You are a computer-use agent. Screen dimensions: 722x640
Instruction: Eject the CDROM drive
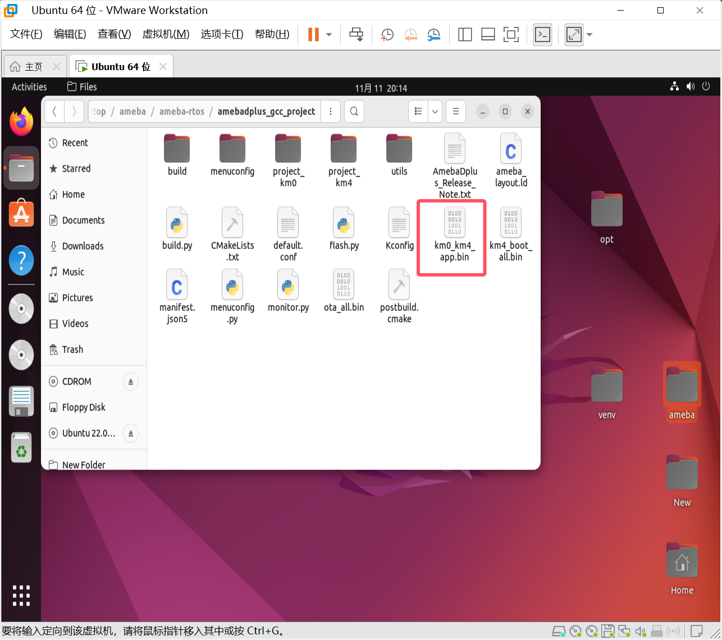(130, 381)
